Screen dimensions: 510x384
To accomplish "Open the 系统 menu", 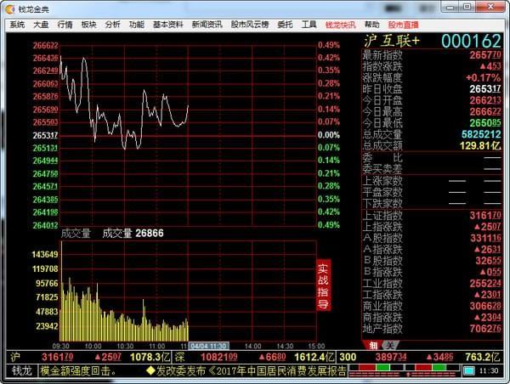I will 17,25.
